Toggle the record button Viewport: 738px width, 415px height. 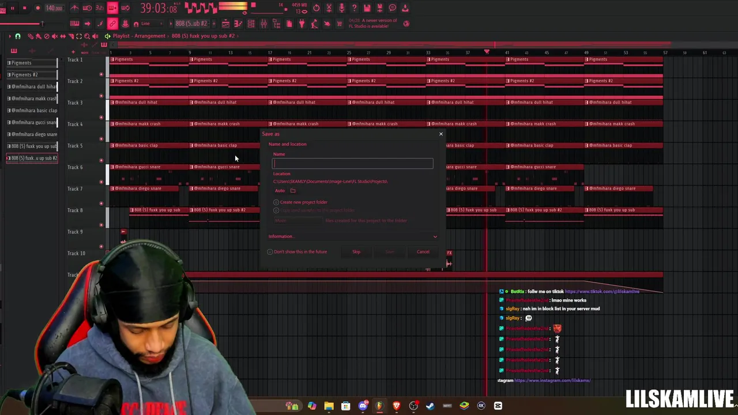click(x=38, y=8)
